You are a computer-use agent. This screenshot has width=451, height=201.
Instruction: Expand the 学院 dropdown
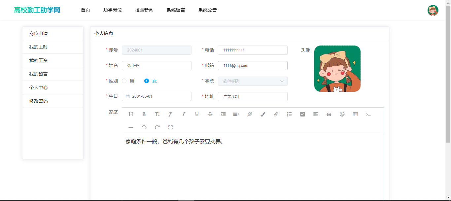pos(253,81)
